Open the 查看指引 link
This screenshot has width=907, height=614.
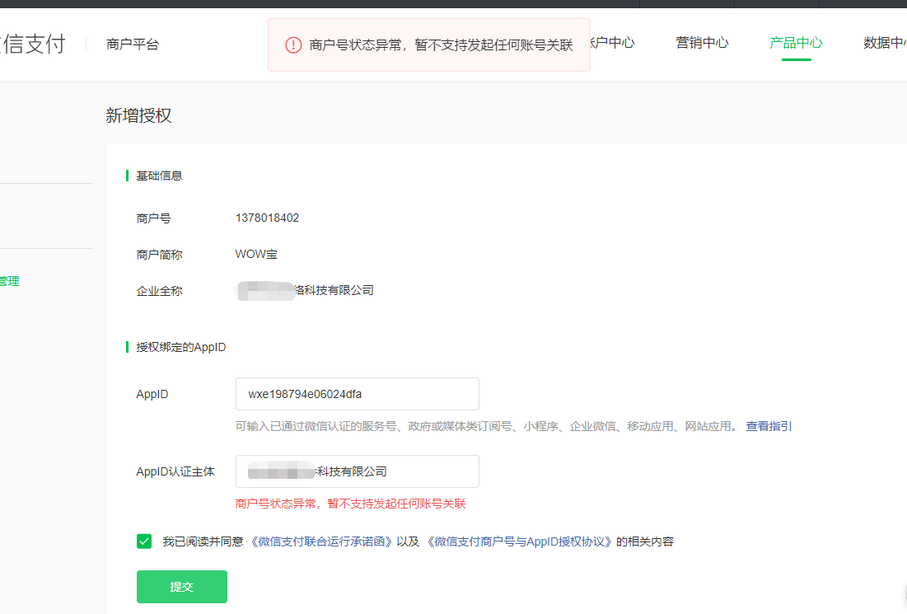[768, 426]
